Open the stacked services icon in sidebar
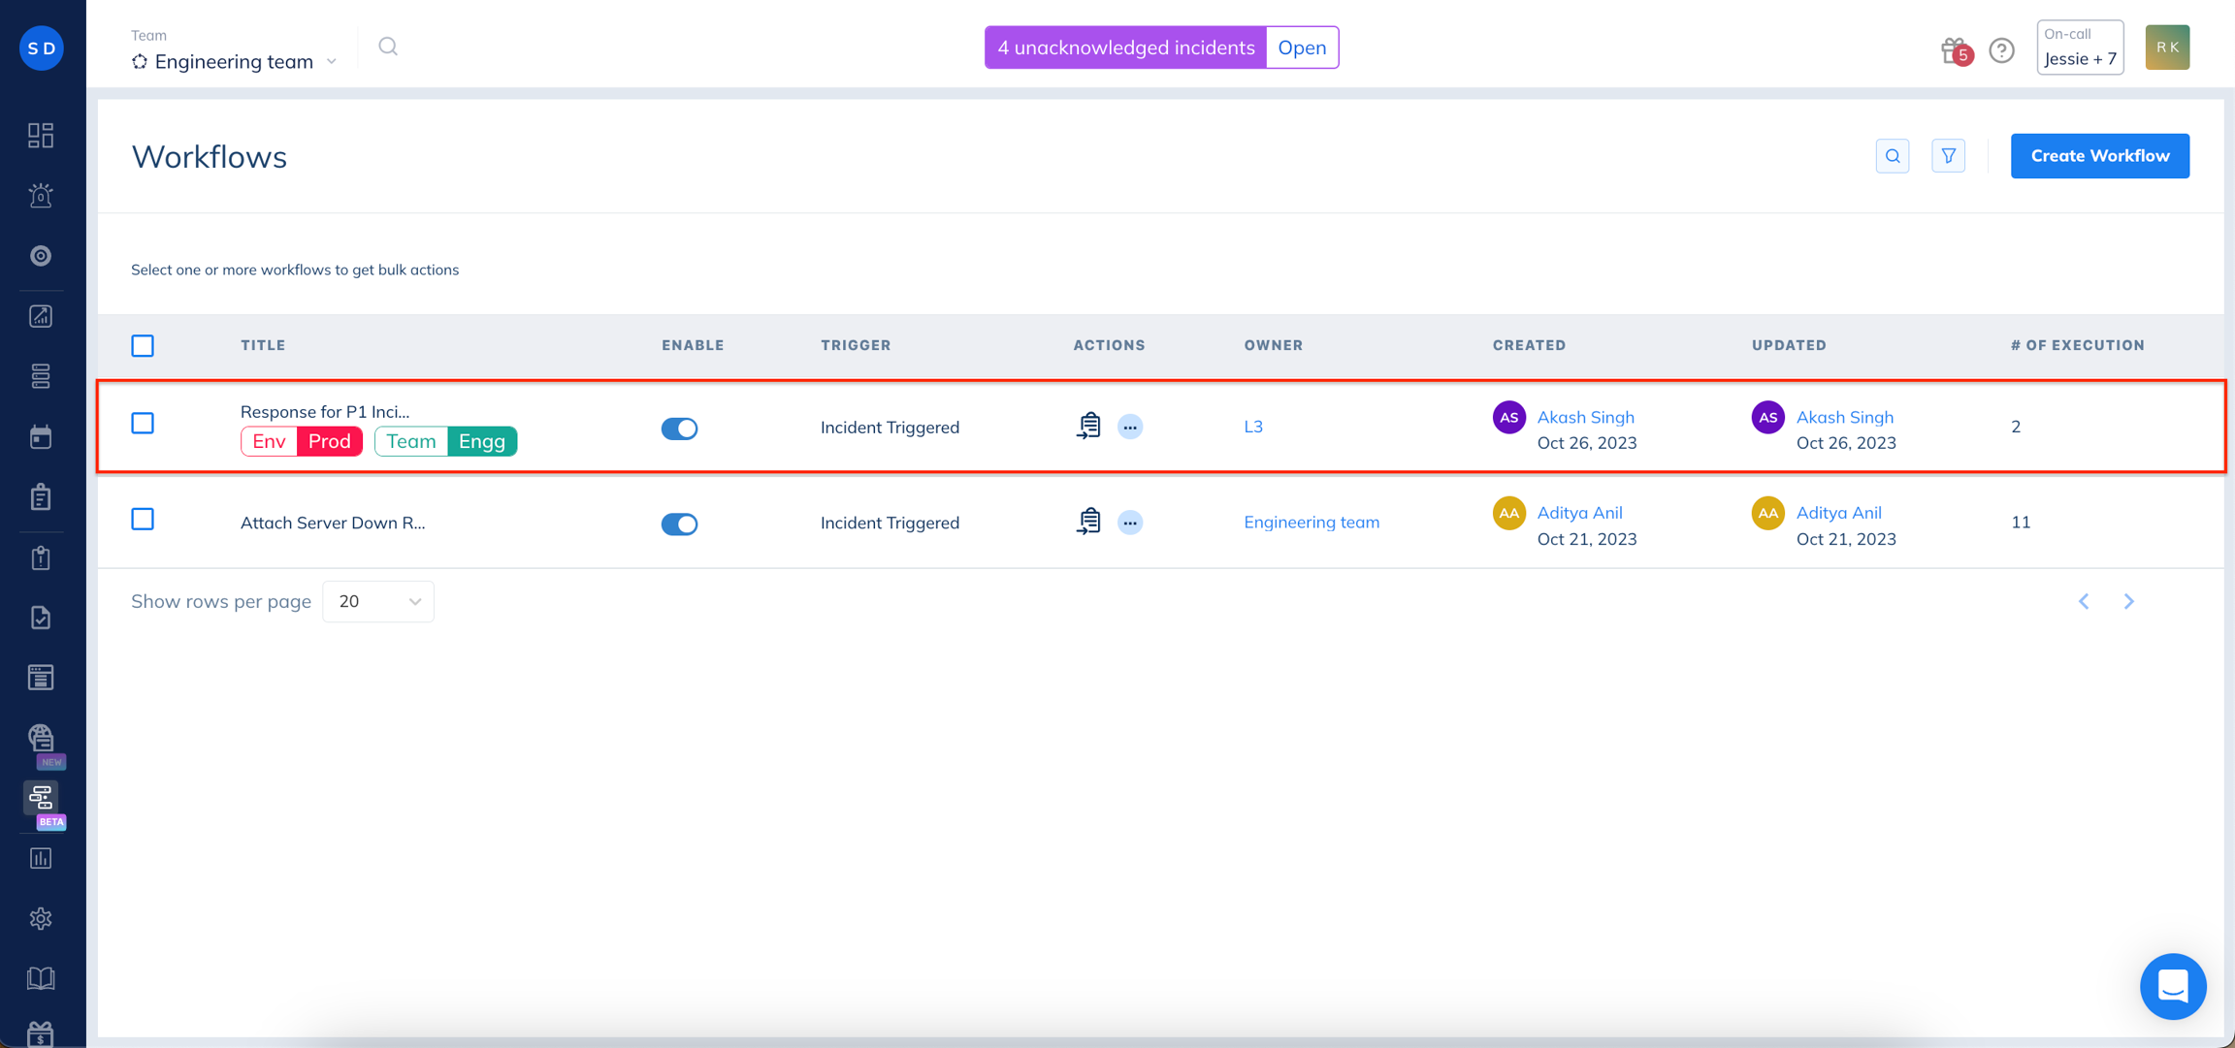The height and width of the screenshot is (1048, 2235). (41, 376)
